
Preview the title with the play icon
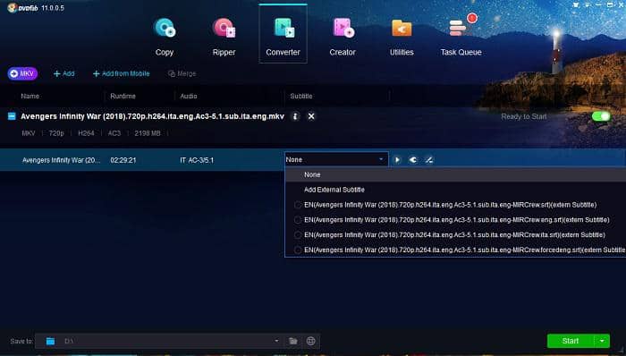(x=397, y=159)
